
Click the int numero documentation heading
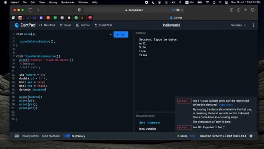tap(149, 123)
